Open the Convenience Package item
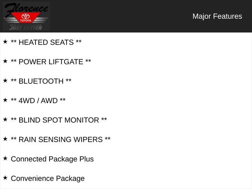Screen dimensions: 252x189 48,178
